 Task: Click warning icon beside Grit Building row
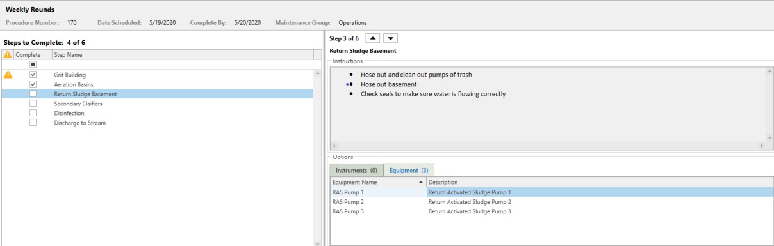[8, 75]
